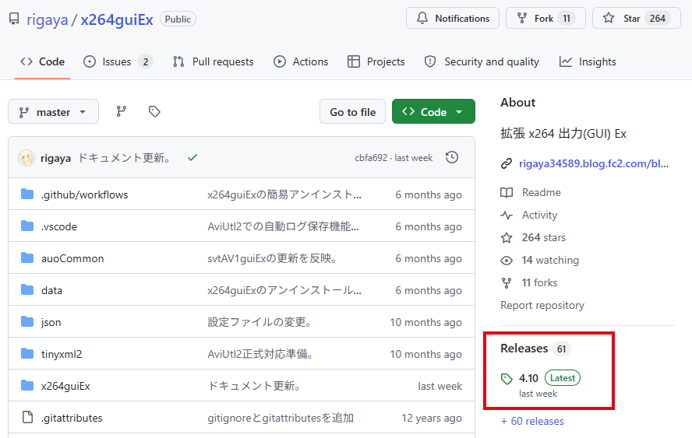Screen dimensions: 692x438
Task: Click folder icon beside .github/workflows
Action: (x=27, y=194)
